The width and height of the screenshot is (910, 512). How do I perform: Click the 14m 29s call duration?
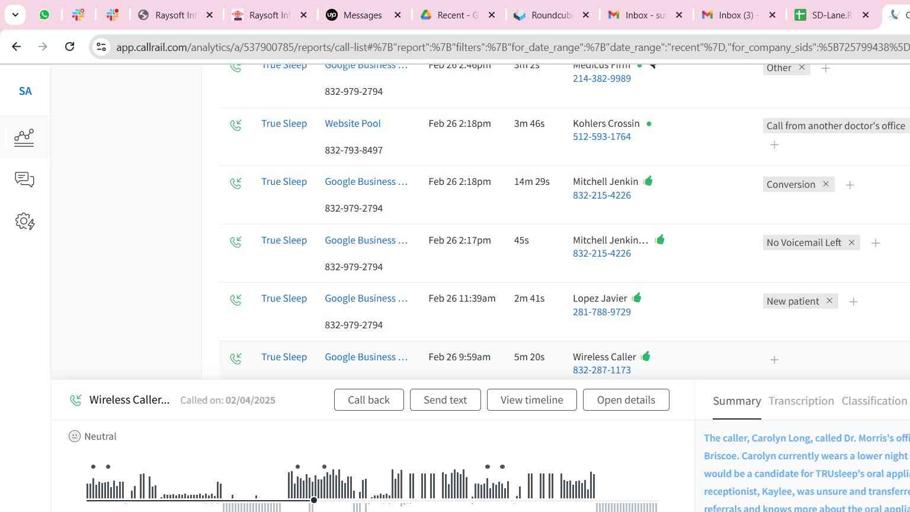[x=531, y=182]
